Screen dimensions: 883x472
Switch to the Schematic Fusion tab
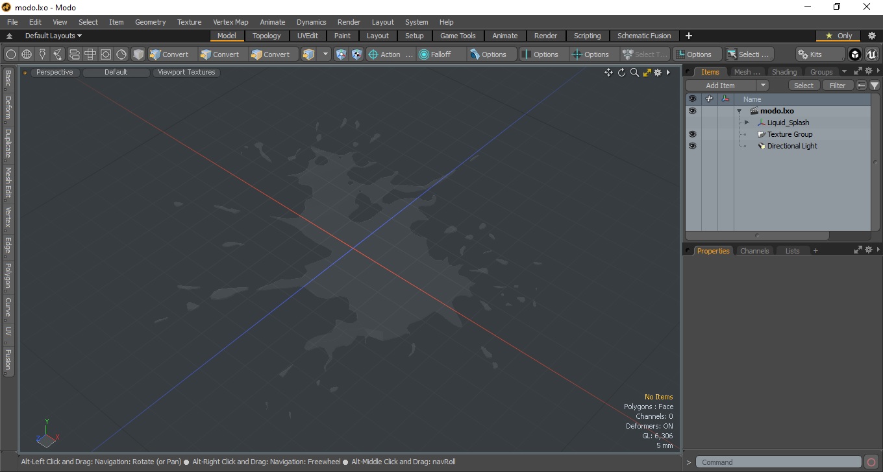pos(644,36)
